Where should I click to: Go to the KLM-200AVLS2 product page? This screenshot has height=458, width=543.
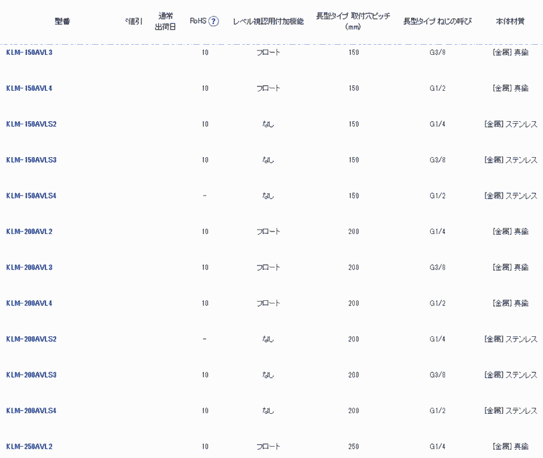click(32, 339)
